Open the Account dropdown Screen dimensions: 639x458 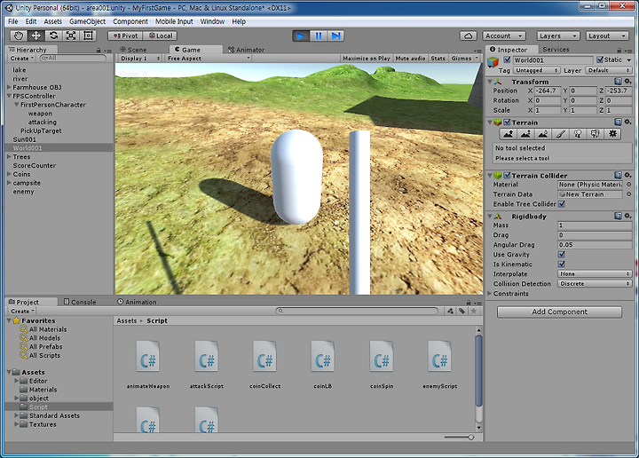click(x=504, y=36)
